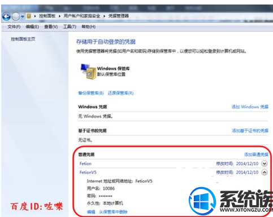The image size is (273, 217).
Task: Click the 无证书 text
Action: [85, 140]
